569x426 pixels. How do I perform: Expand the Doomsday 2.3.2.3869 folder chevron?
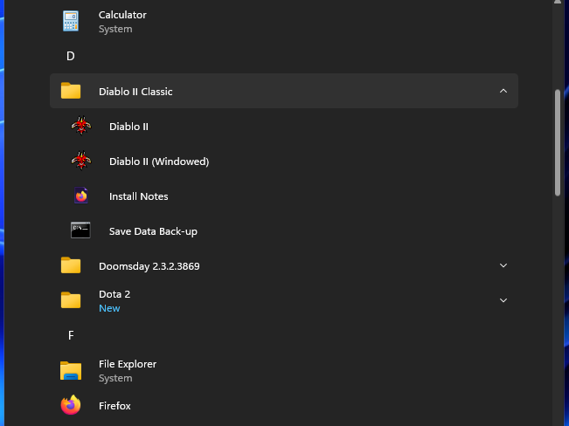pyautogui.click(x=503, y=265)
